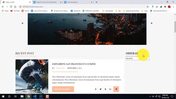
Task: Open the skier post thumbnail
Action: pyautogui.click(x=32, y=76)
